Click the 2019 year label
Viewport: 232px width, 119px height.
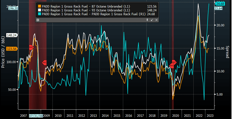coord(164,116)
